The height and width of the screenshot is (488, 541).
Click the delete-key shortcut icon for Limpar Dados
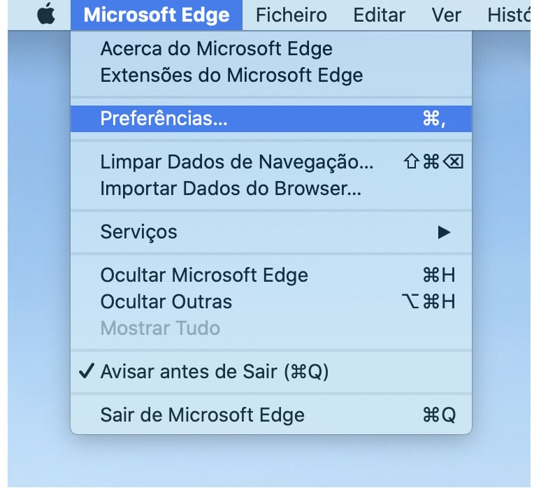(453, 162)
